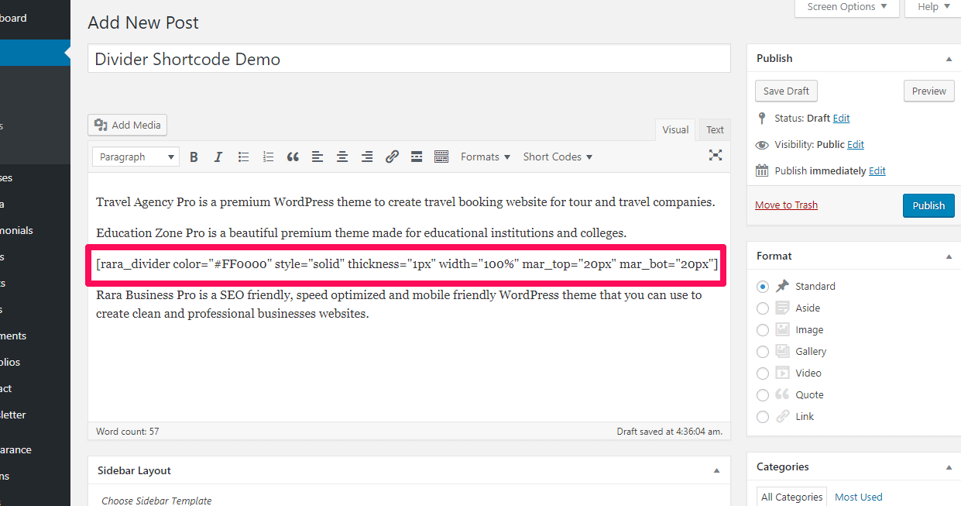Insert a bulleted list

(243, 157)
